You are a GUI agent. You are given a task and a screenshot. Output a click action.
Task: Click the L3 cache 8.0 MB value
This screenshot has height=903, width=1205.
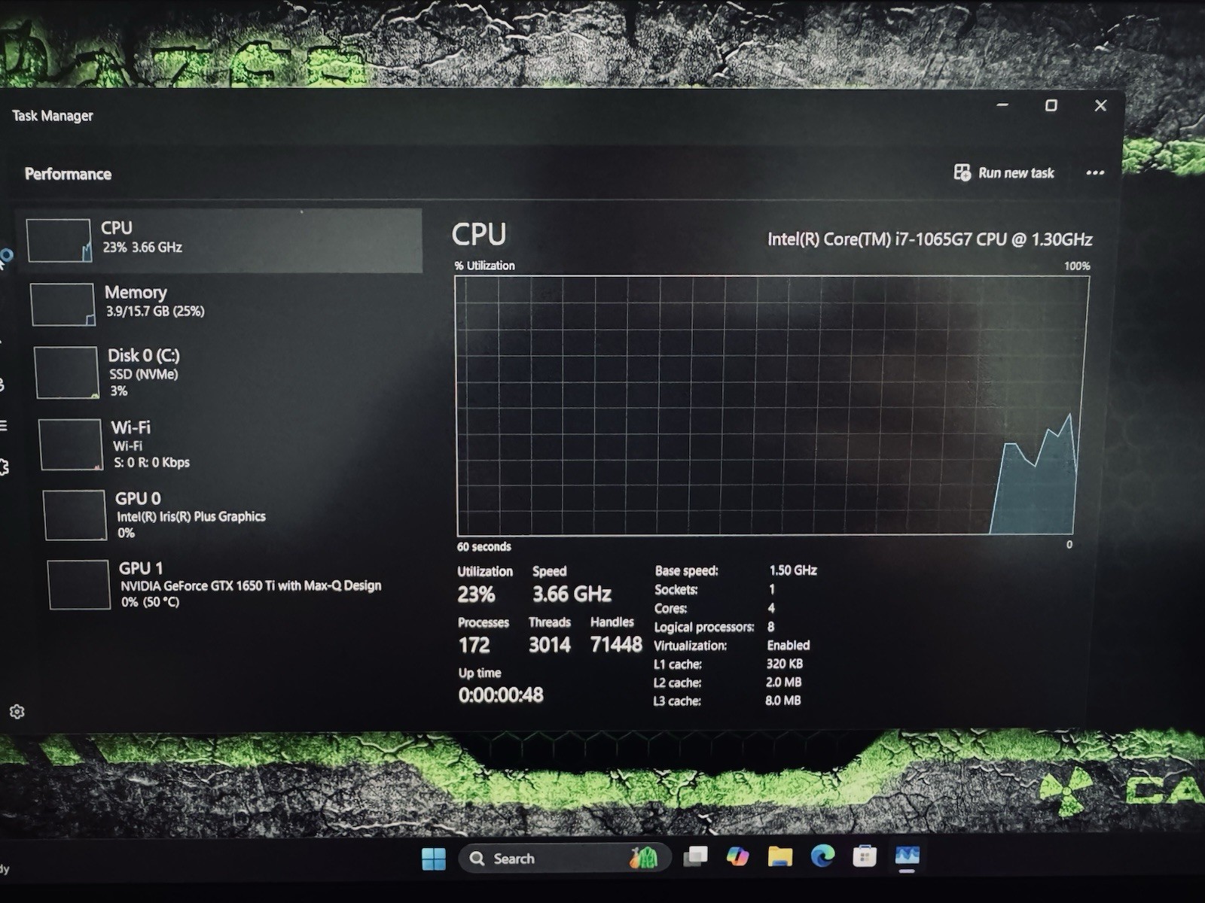point(783,701)
